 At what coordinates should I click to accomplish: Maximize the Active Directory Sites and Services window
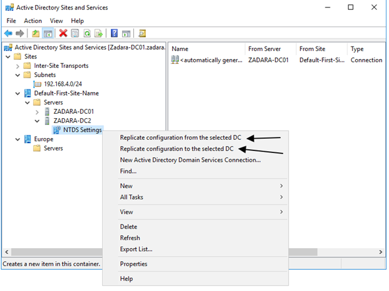[350, 7]
